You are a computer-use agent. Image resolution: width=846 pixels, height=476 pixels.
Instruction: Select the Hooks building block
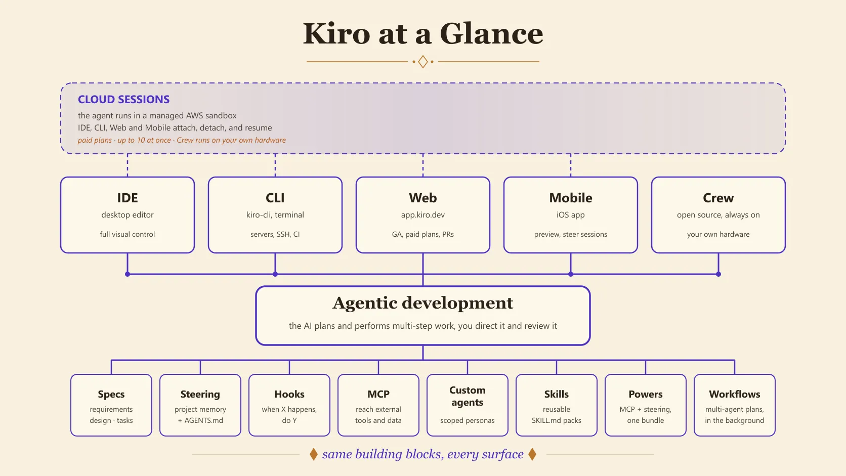[x=289, y=405]
